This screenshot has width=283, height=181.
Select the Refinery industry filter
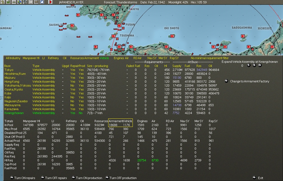[x=53, y=58]
